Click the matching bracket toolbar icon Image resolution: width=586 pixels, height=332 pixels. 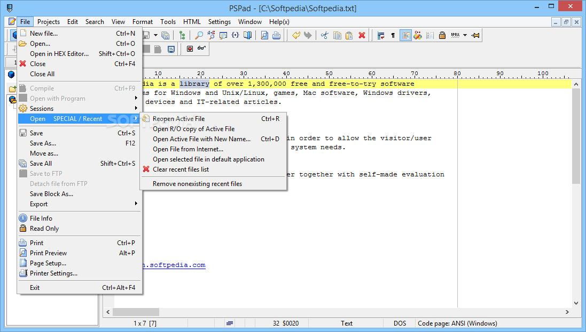point(235,35)
